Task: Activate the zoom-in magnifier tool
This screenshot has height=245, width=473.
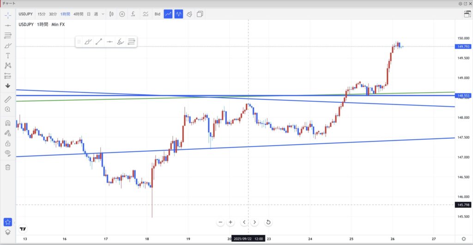Action: point(8,110)
